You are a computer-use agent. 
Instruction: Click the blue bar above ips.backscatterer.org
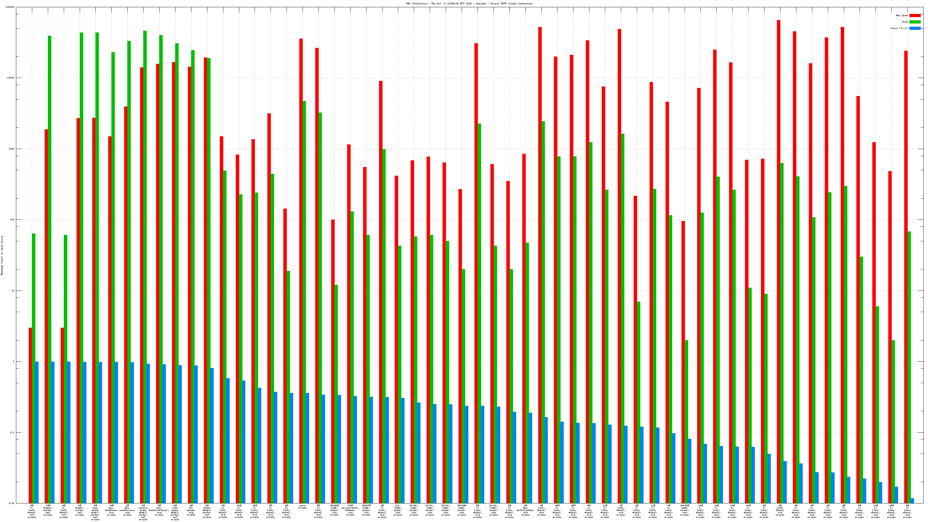[164, 434]
